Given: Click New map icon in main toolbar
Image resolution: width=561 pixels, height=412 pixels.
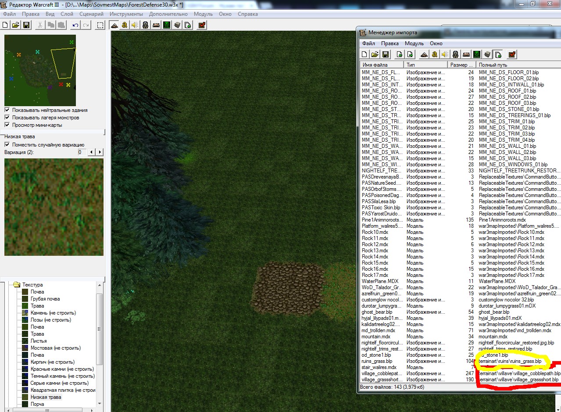Looking at the screenshot, I should (x=6, y=25).
